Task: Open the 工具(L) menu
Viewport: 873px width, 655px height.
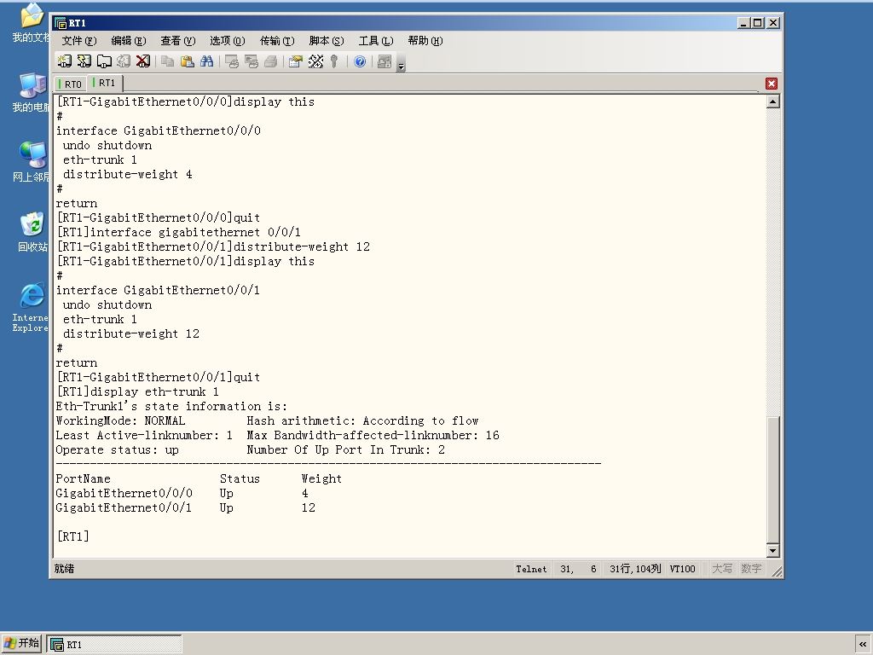Action: (376, 41)
